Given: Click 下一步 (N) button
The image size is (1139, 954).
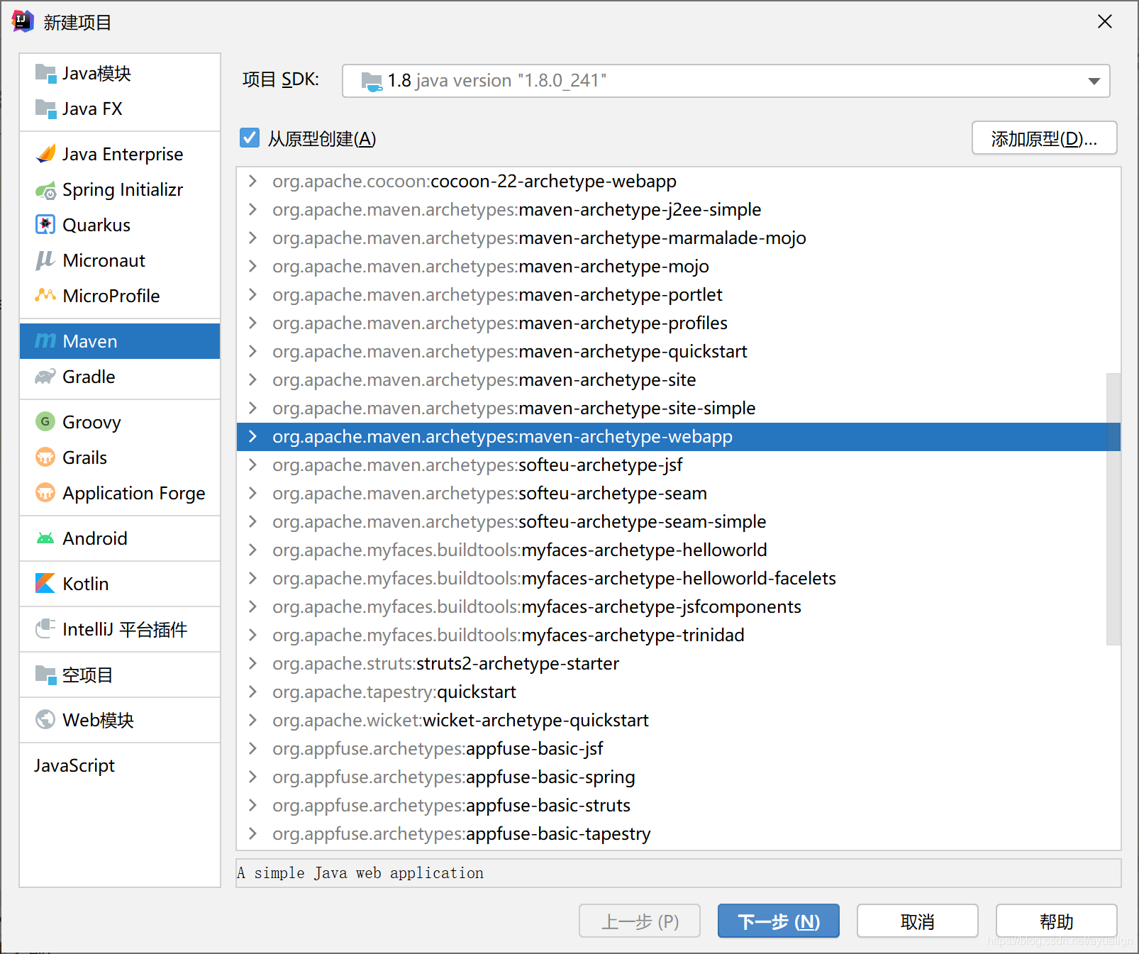Looking at the screenshot, I should click(779, 921).
